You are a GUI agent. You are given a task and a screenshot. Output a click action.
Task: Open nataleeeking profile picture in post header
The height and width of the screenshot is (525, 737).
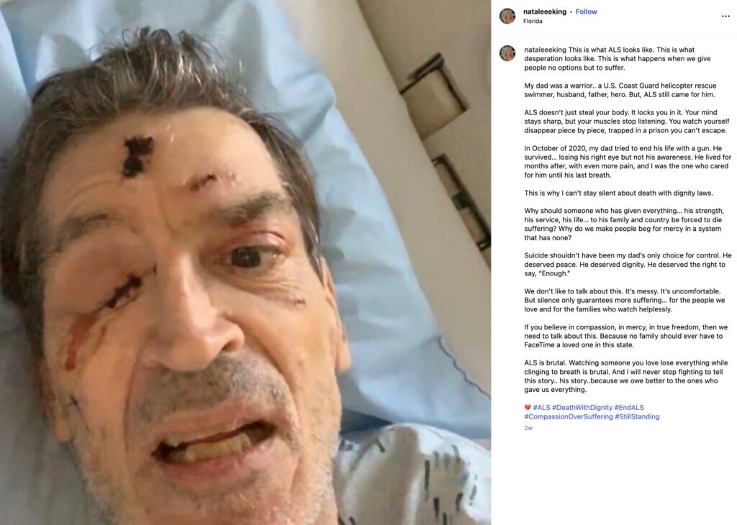click(x=507, y=16)
